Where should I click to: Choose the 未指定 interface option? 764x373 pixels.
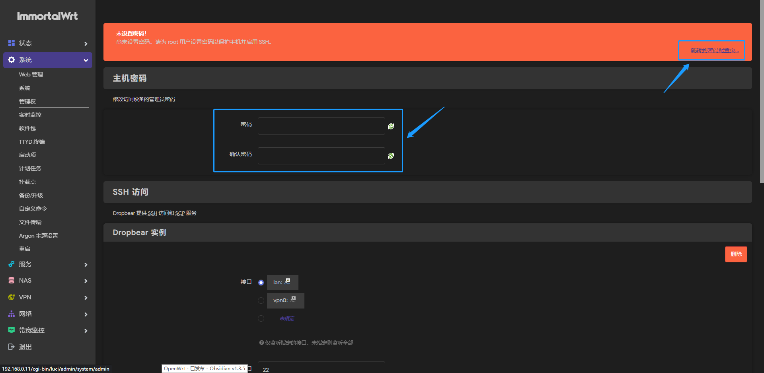(x=261, y=318)
